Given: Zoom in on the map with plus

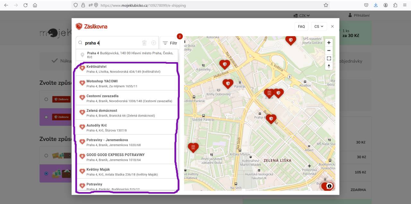Looking at the screenshot, I should pyautogui.click(x=329, y=42).
